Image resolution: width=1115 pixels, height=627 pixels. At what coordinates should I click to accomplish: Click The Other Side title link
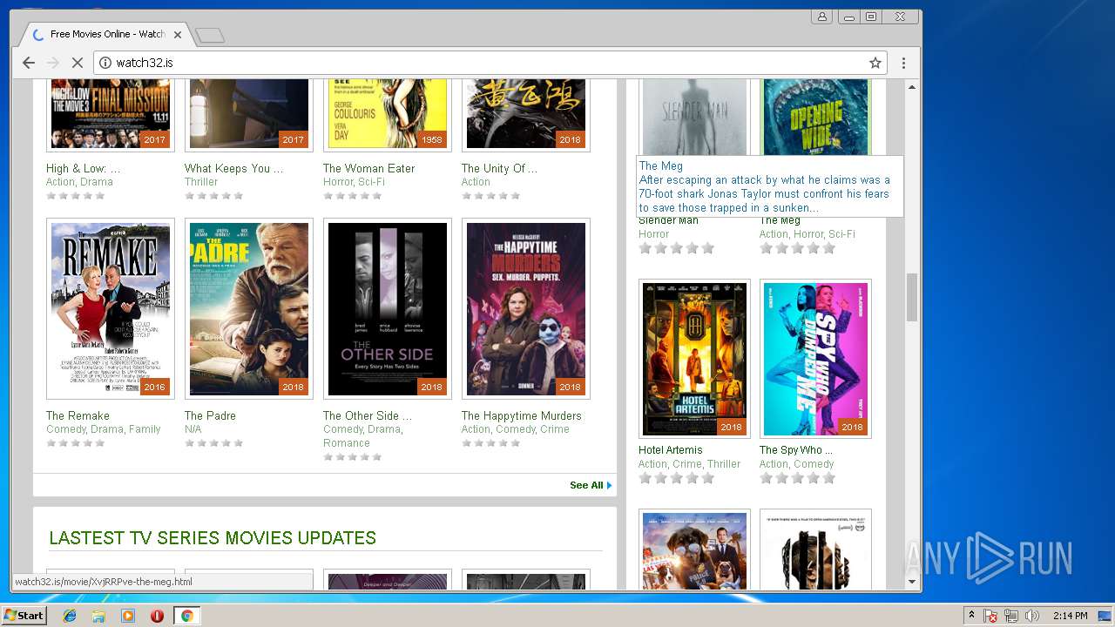coord(368,415)
